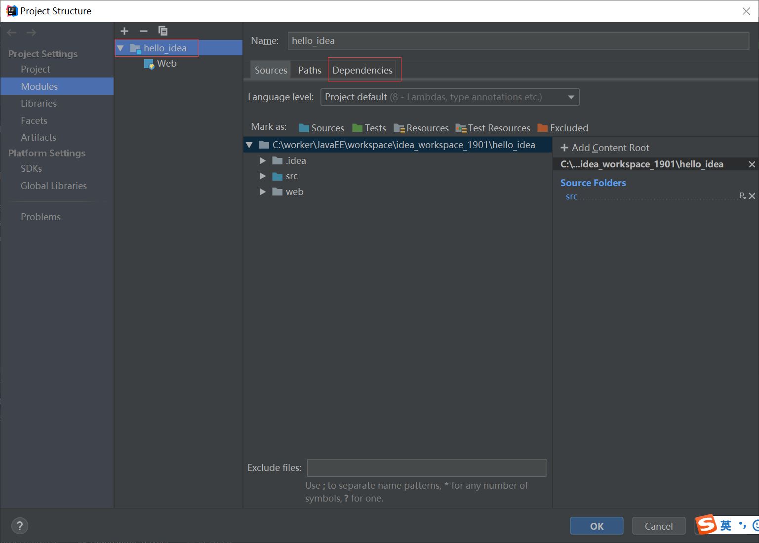Mark folder as Tests

pyautogui.click(x=369, y=128)
